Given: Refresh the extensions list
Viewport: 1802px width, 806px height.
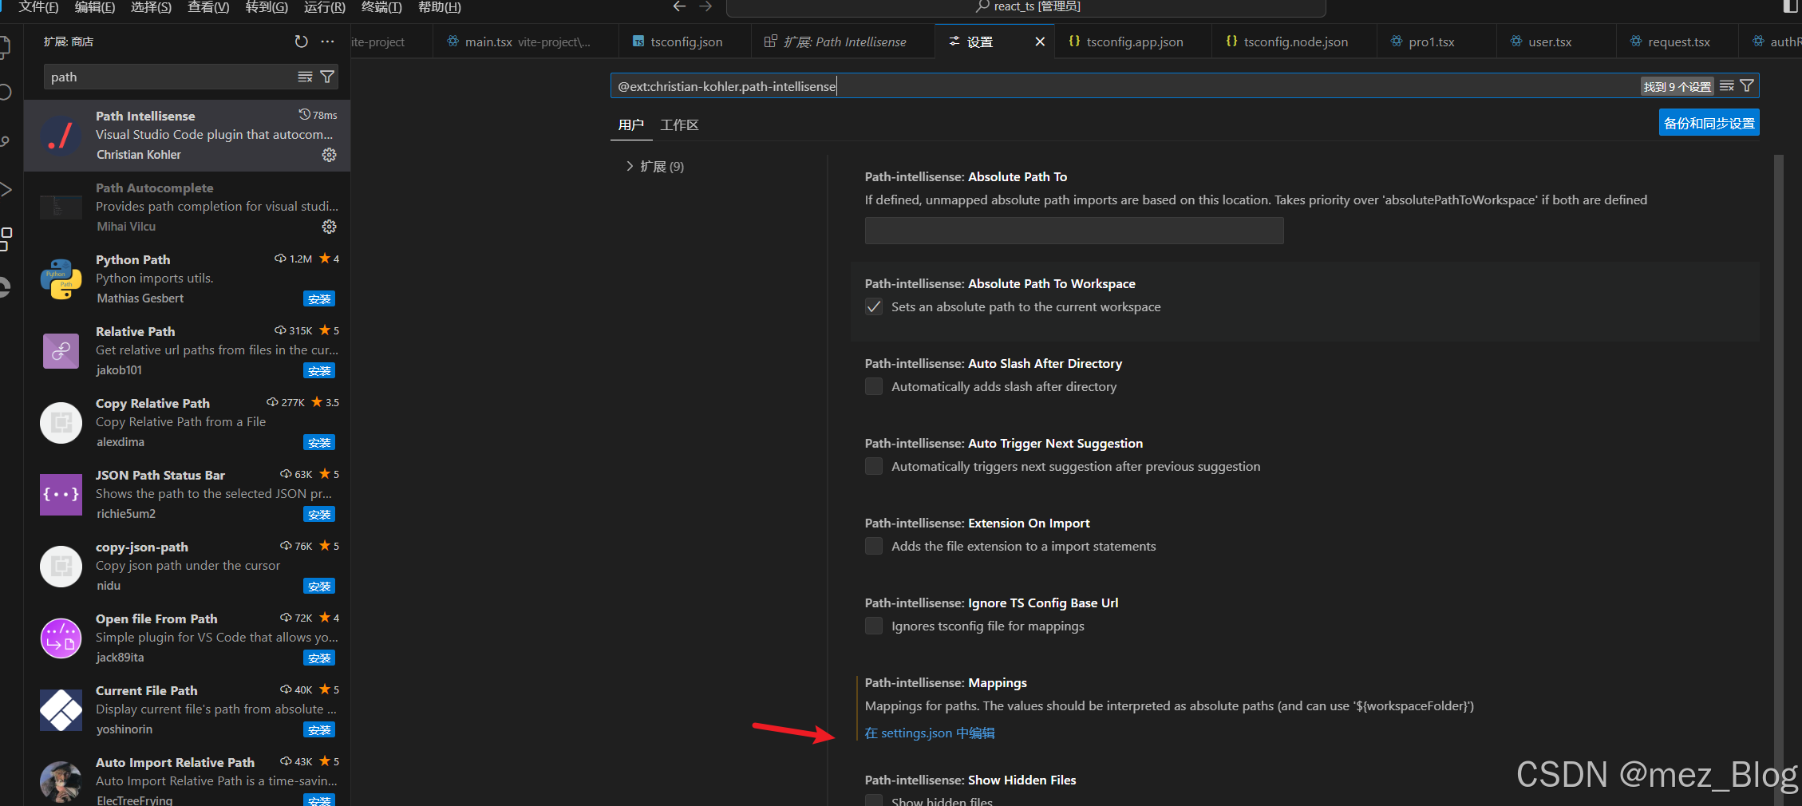Looking at the screenshot, I should coord(301,41).
